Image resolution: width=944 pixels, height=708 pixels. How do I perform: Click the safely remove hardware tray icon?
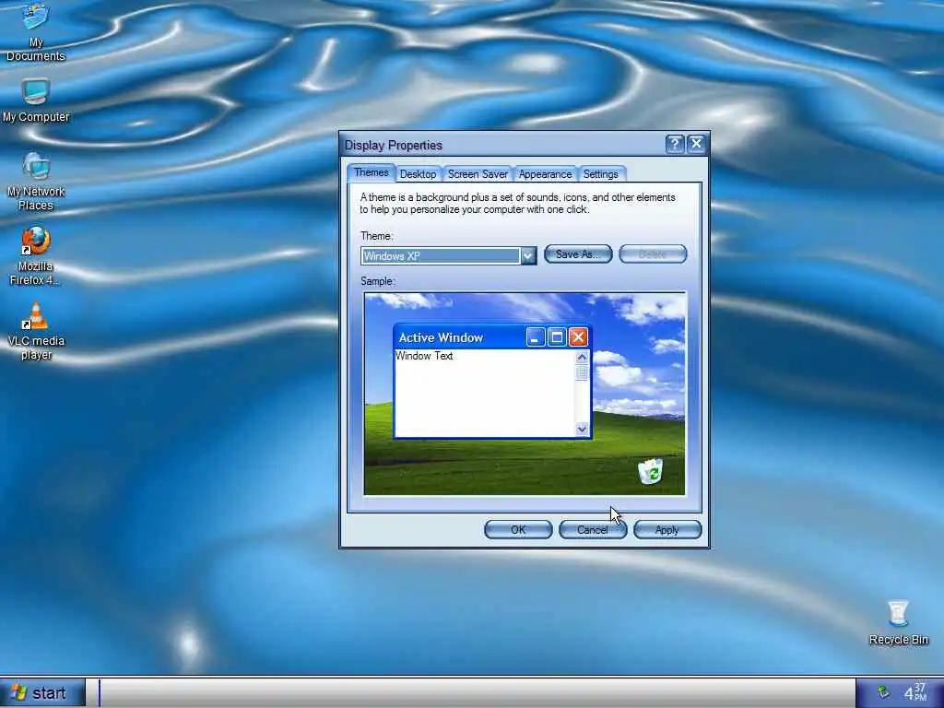[882, 692]
